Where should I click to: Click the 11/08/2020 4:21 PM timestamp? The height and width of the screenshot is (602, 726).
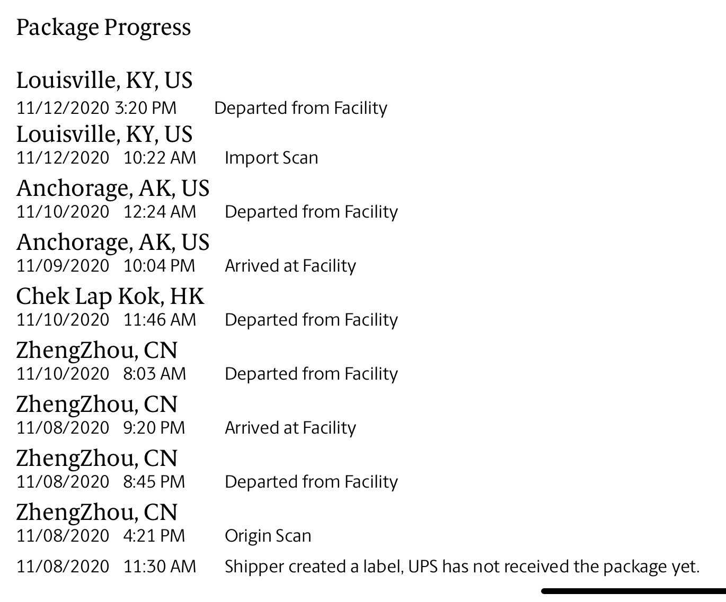(101, 536)
